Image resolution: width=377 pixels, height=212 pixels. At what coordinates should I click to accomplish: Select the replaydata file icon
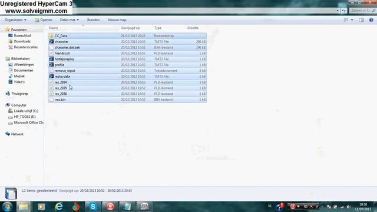pos(51,76)
